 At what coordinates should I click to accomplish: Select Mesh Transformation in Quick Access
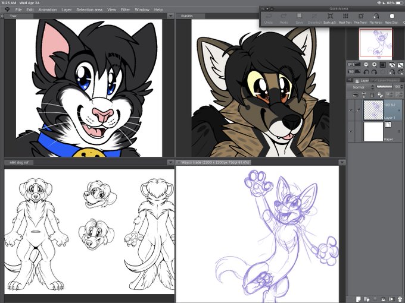tap(345, 19)
